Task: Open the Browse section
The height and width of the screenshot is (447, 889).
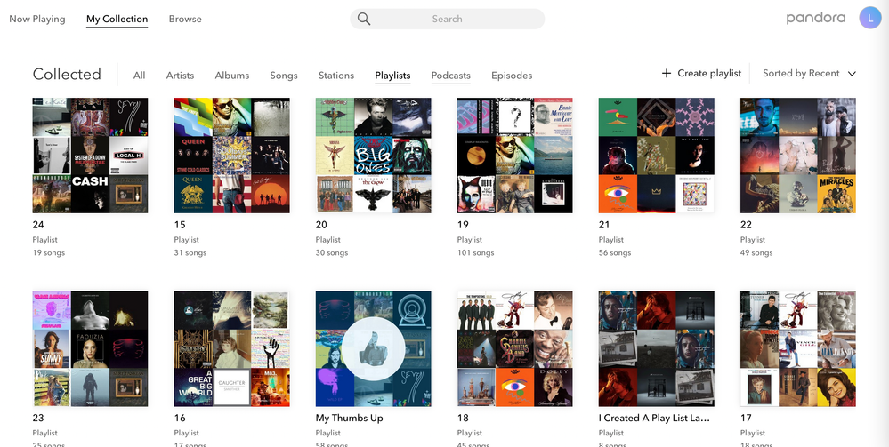Action: [185, 19]
